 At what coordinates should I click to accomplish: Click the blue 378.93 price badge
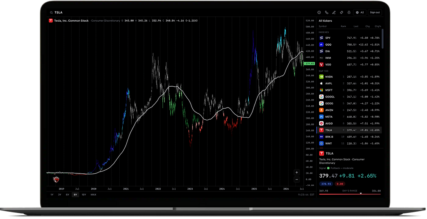coord(326,184)
